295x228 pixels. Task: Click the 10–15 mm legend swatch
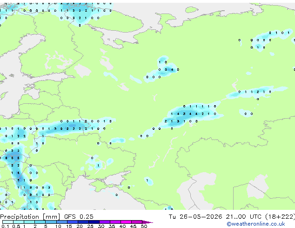tap(61, 222)
